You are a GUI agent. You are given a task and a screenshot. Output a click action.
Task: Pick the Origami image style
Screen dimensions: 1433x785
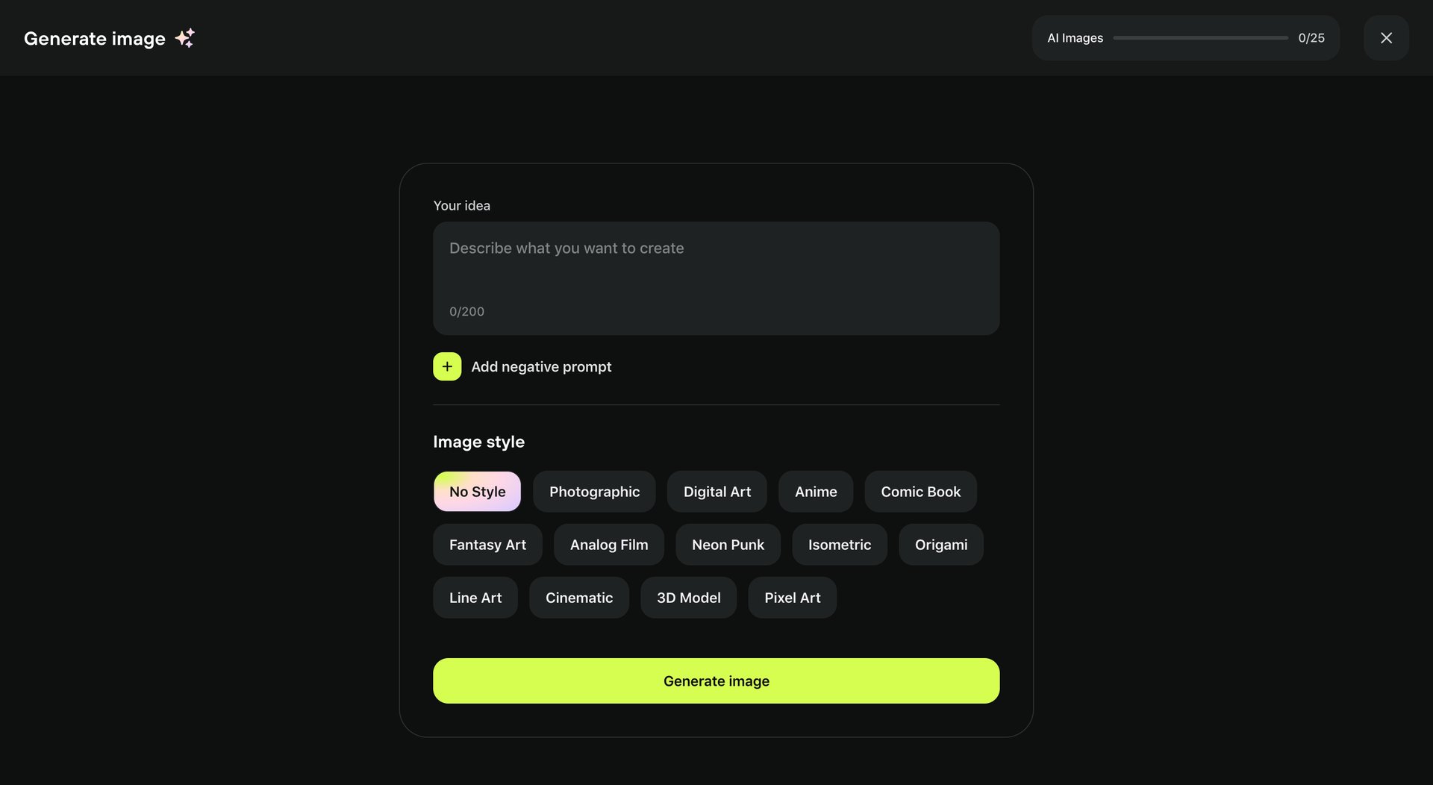pyautogui.click(x=940, y=545)
